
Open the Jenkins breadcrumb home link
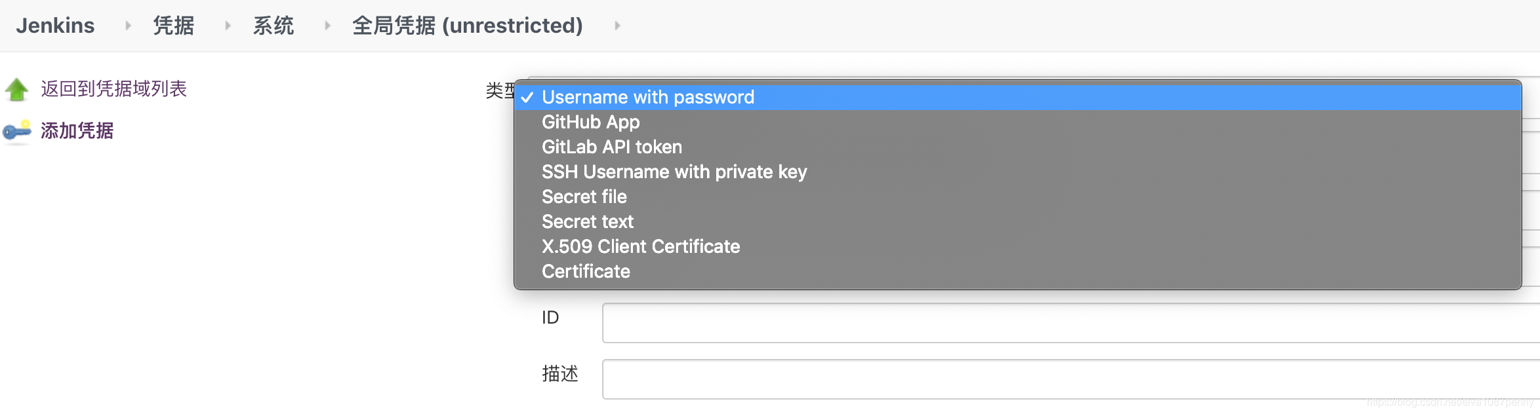(55, 26)
